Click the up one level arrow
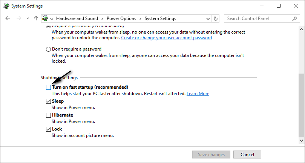 (x=36, y=18)
